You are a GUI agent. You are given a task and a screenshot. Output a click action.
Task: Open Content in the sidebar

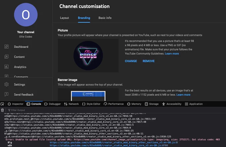[19, 57]
